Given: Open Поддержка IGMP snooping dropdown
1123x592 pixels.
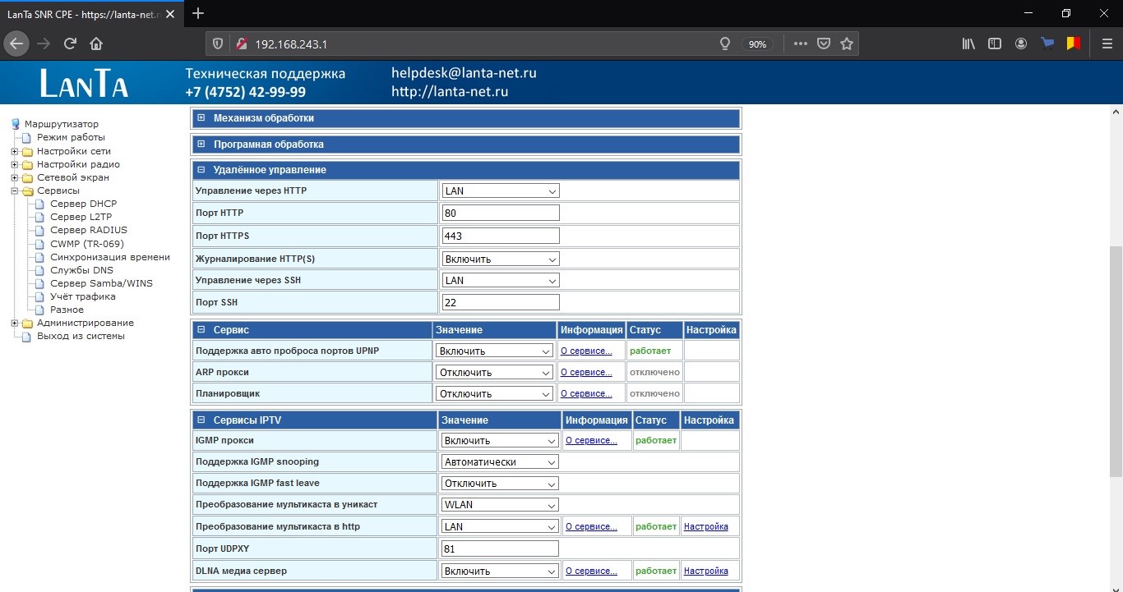Looking at the screenshot, I should click(501, 462).
